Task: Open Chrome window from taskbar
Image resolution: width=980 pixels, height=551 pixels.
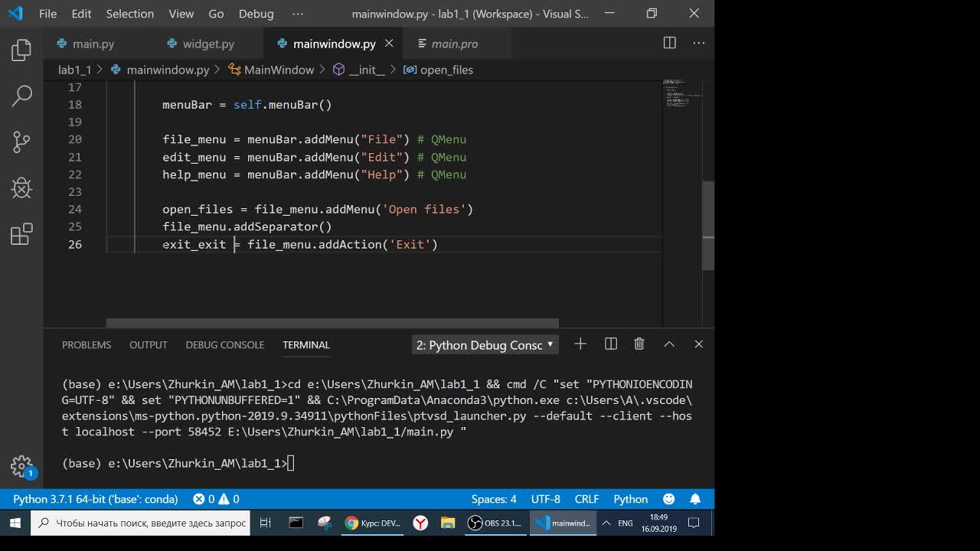Action: [373, 523]
